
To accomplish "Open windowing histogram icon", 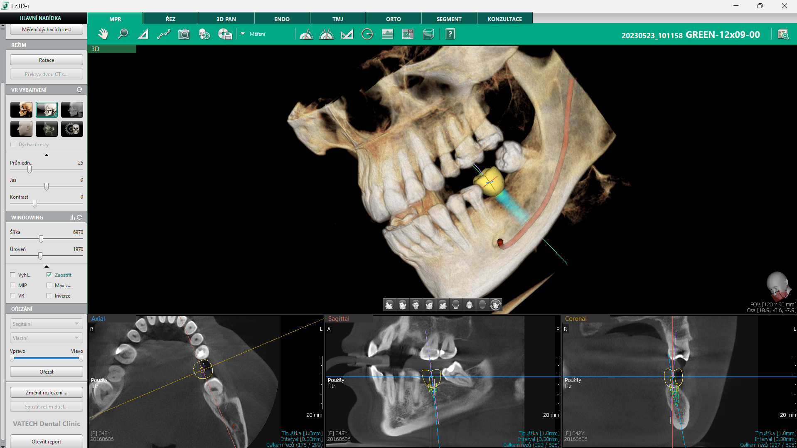I will 73,217.
